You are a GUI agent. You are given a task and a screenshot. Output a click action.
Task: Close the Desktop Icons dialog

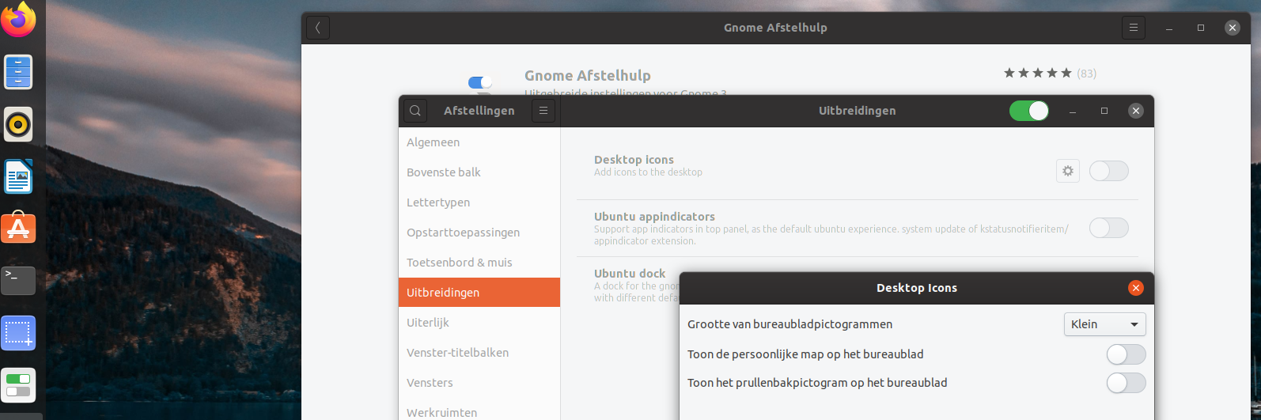click(x=1136, y=288)
